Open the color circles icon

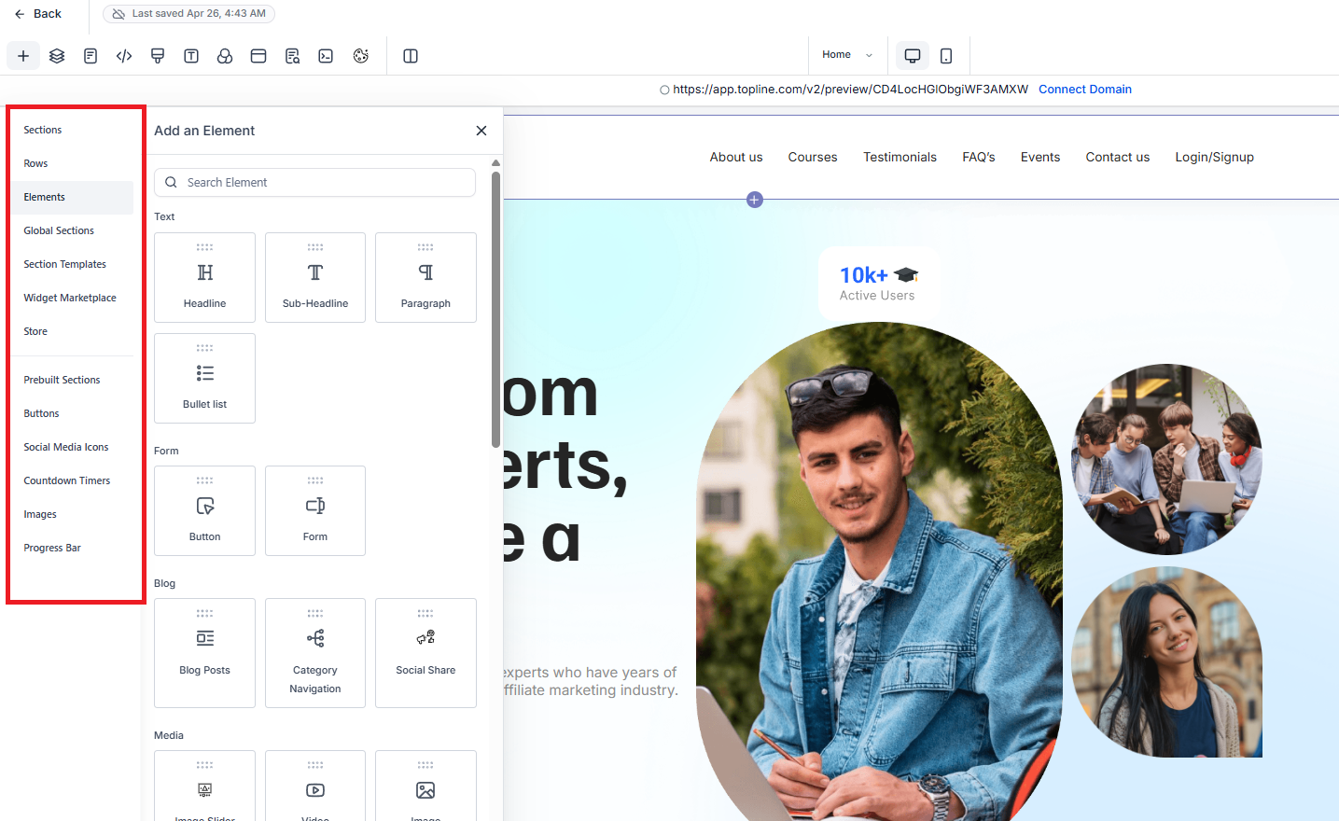pyautogui.click(x=225, y=56)
